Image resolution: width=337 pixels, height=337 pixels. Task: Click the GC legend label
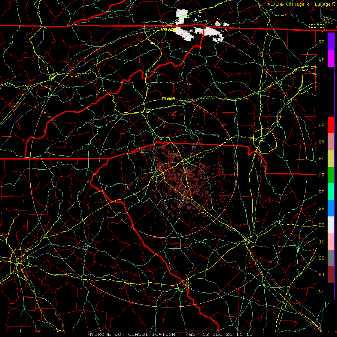coord(322,258)
